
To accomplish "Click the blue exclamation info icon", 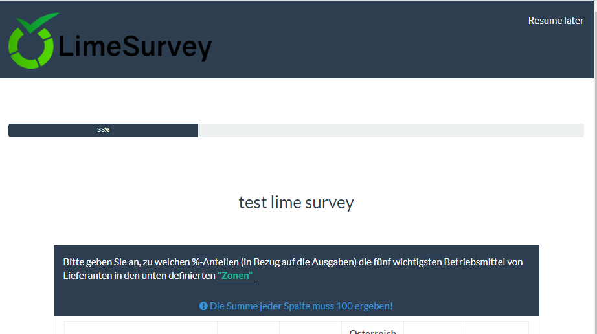I will click(203, 306).
